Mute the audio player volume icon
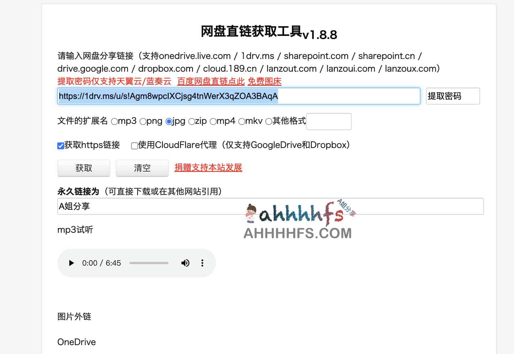Viewport: 514px width, 354px height. coord(185,263)
